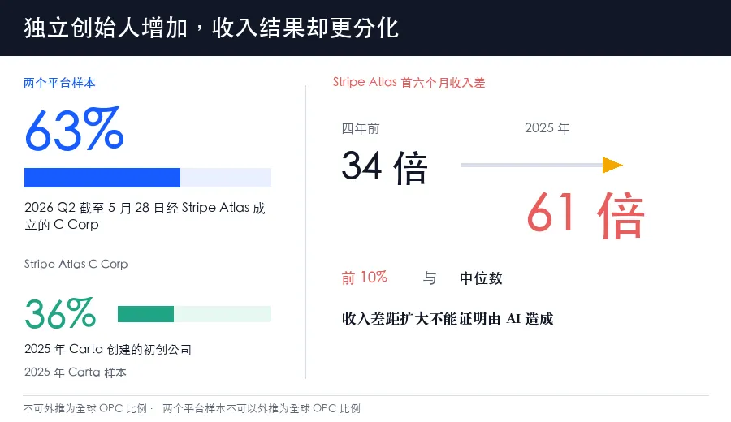Image resolution: width=731 pixels, height=422 pixels.
Task: Click the 两个平台样本 section heading
Action: click(59, 83)
